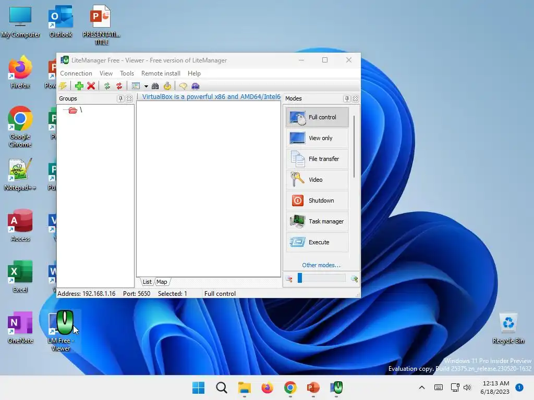Click the zoom-in icon beside slider
The height and width of the screenshot is (400, 534).
[355, 279]
